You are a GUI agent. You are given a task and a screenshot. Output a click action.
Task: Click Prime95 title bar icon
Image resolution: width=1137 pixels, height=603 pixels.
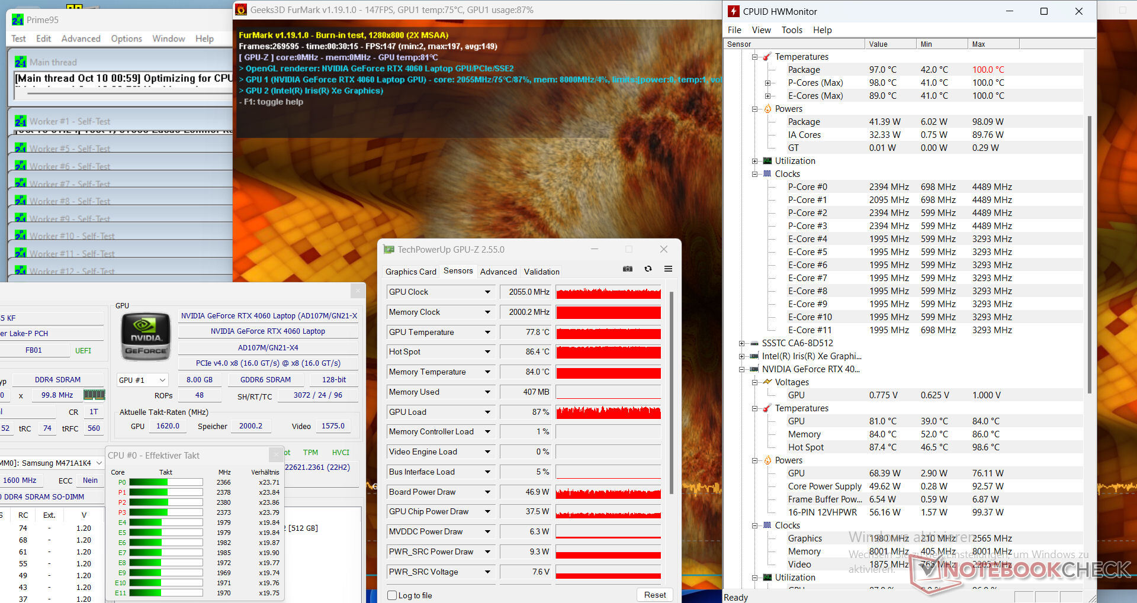pyautogui.click(x=18, y=20)
